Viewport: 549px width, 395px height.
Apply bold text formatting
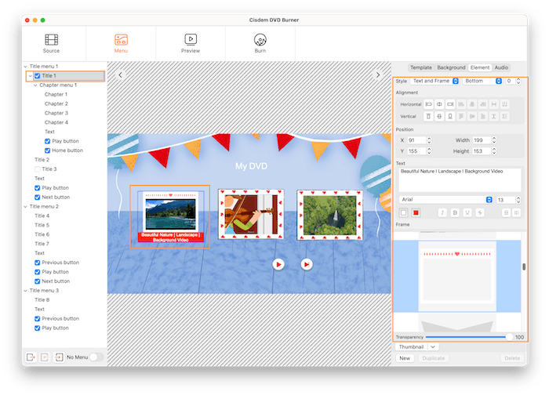[455, 212]
